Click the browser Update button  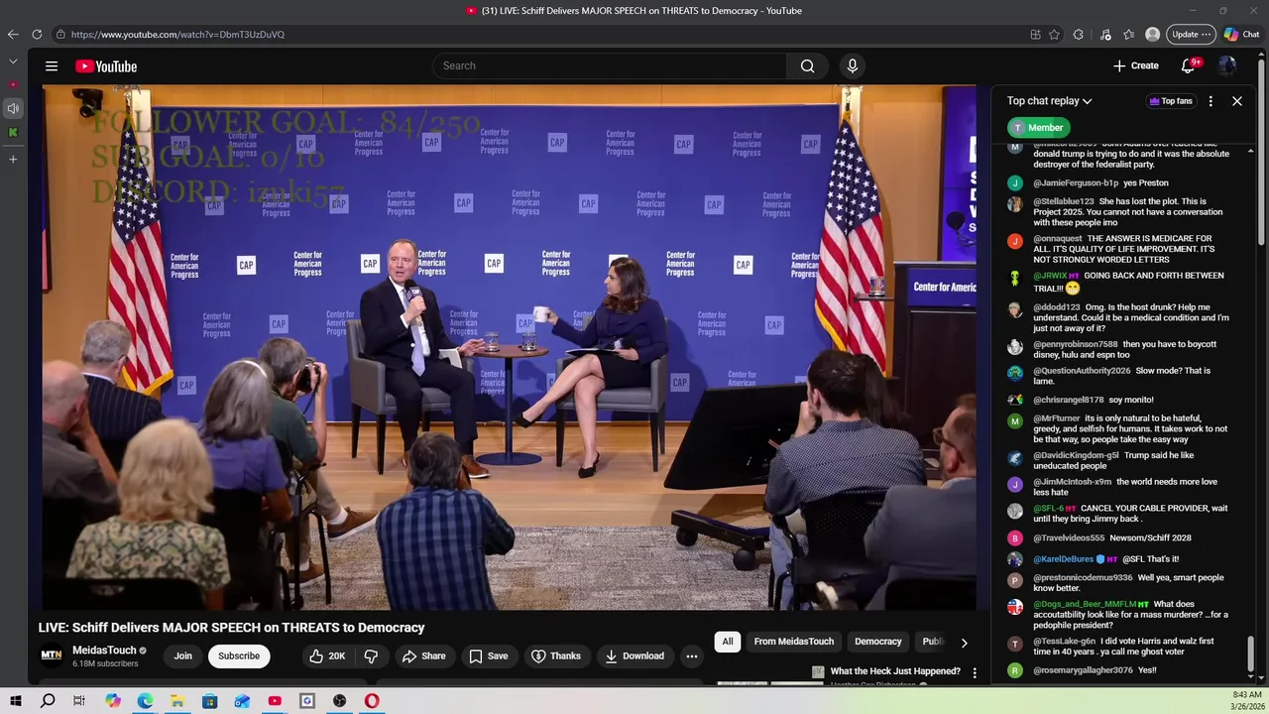click(1191, 35)
